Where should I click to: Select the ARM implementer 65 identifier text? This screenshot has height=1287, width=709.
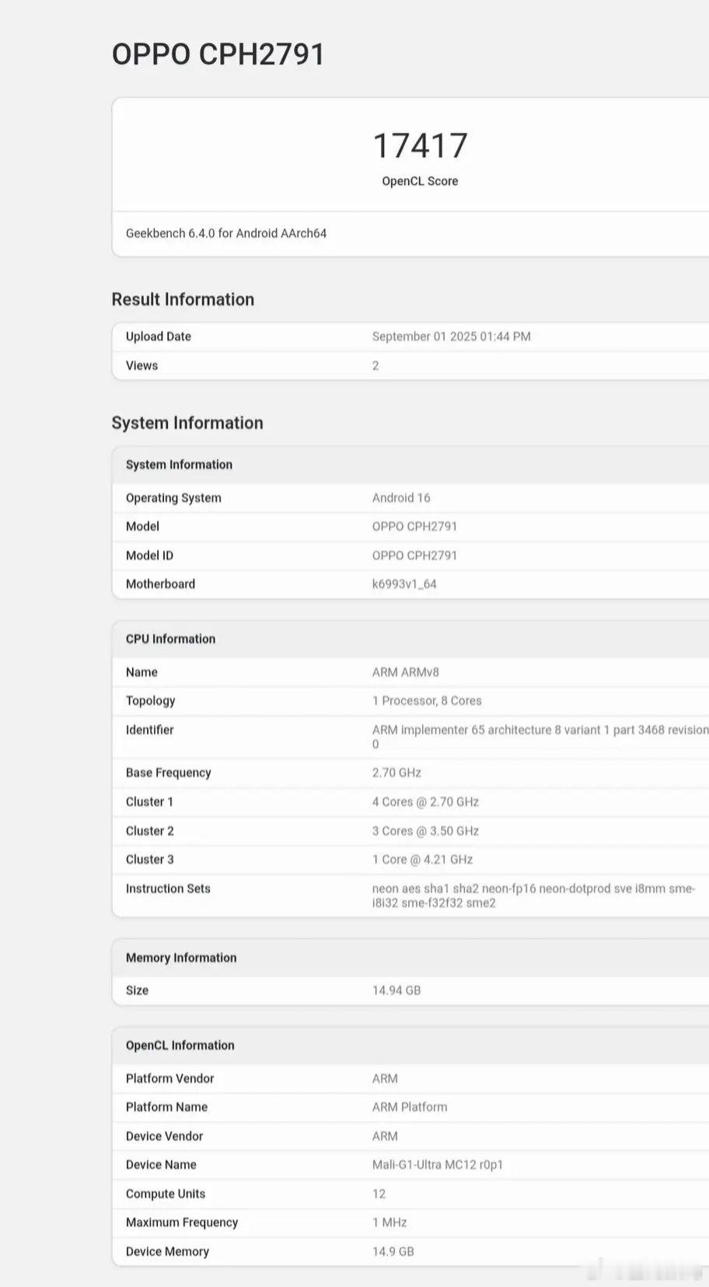click(x=540, y=737)
